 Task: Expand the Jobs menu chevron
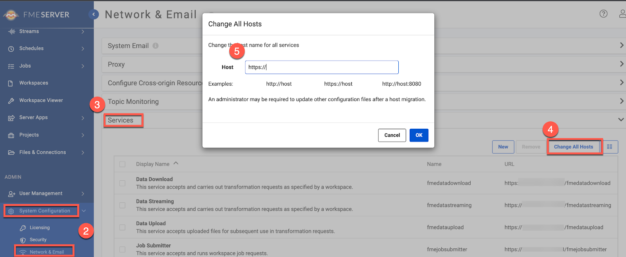[83, 66]
